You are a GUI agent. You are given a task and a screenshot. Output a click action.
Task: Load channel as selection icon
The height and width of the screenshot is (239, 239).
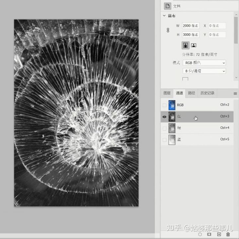pos(200,234)
